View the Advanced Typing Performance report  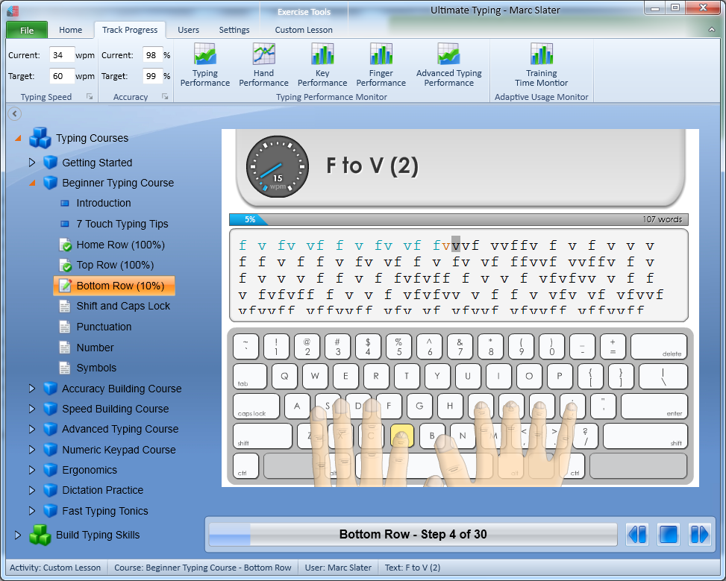pyautogui.click(x=448, y=66)
